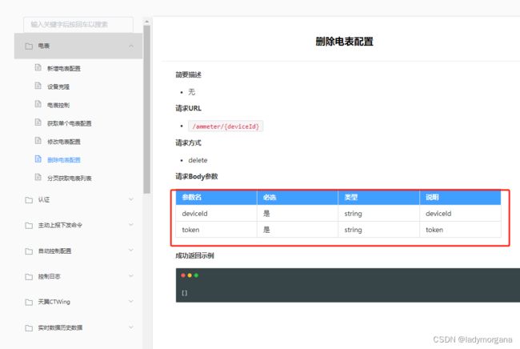Click 'string' type in the deviceId row
The width and height of the screenshot is (520, 349).
point(353,214)
